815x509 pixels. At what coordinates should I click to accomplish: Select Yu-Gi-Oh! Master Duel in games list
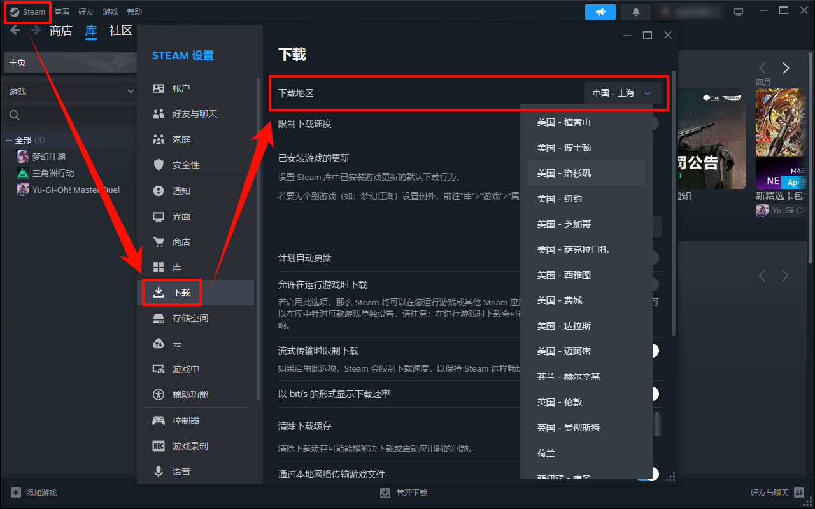76,190
